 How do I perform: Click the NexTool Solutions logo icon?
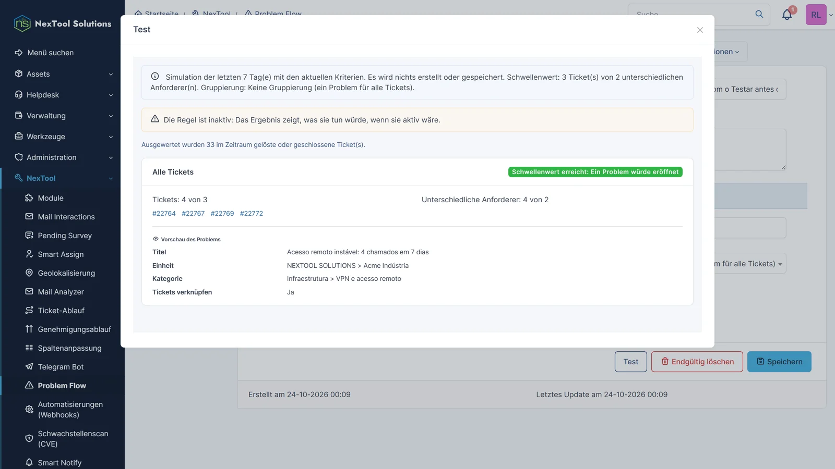point(22,23)
